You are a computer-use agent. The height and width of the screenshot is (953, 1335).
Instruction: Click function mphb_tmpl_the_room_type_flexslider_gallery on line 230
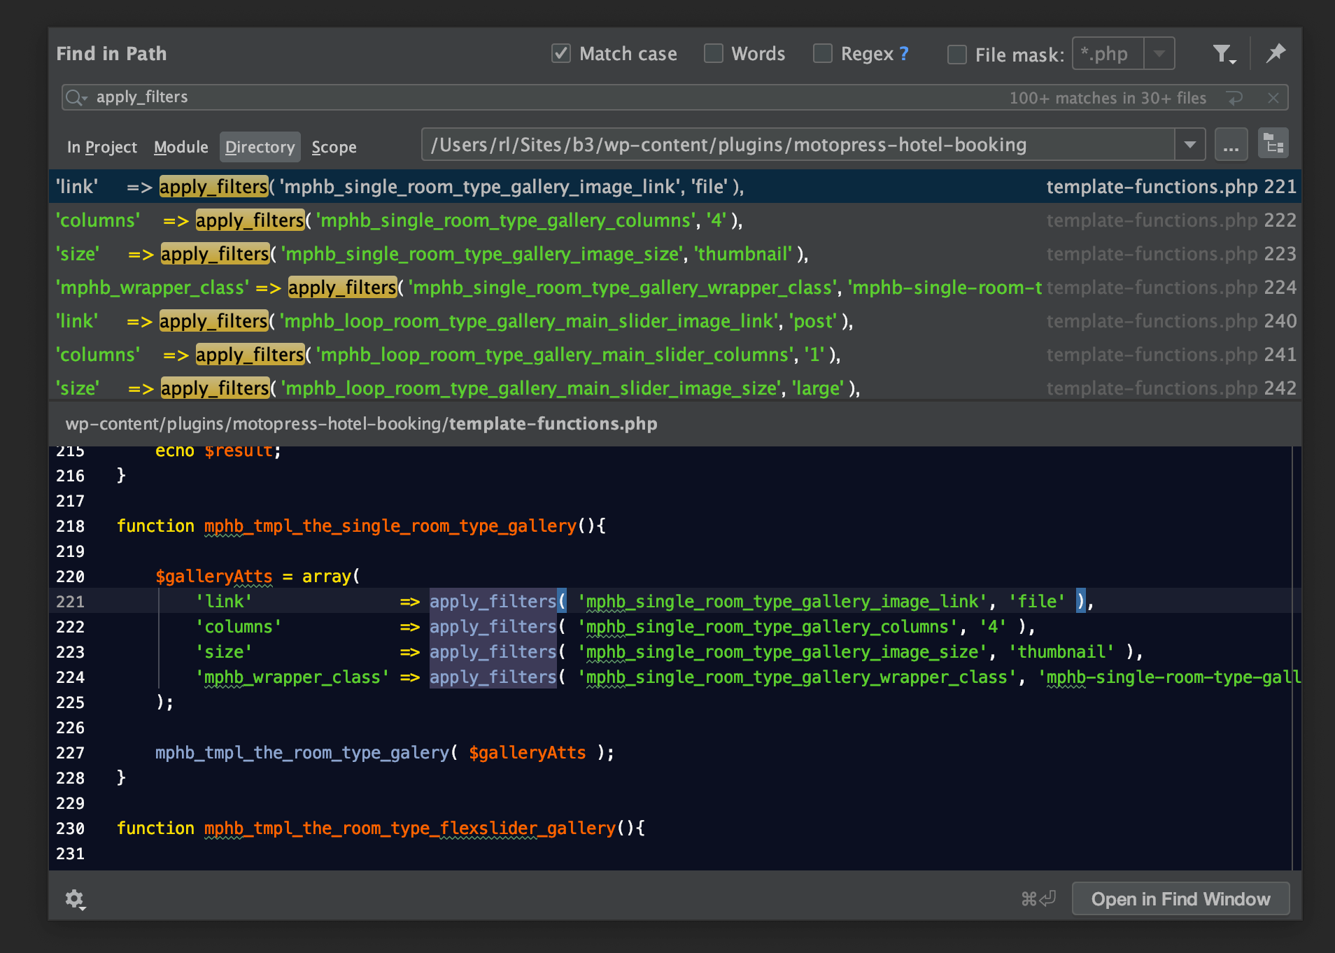pos(410,828)
